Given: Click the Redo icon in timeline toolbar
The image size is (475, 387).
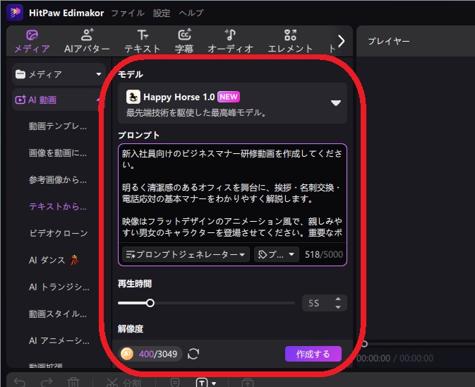Looking at the screenshot, I should [x=47, y=383].
